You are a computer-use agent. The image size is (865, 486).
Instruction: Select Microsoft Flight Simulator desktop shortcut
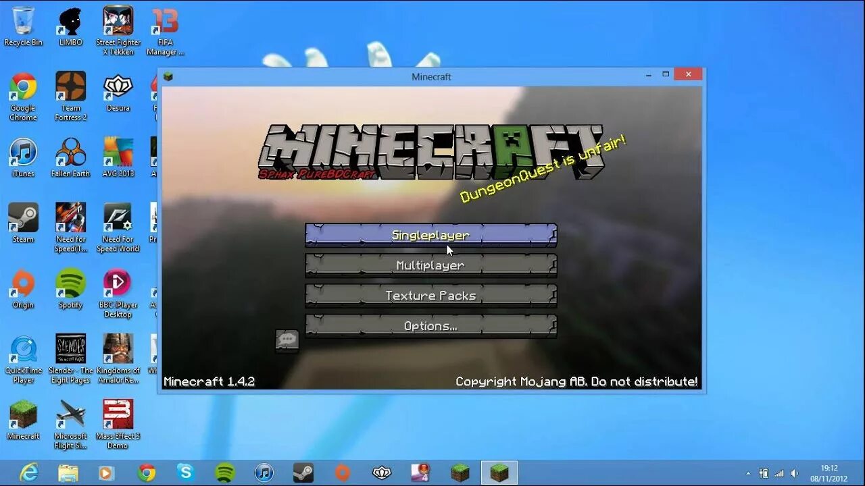pyautogui.click(x=70, y=424)
